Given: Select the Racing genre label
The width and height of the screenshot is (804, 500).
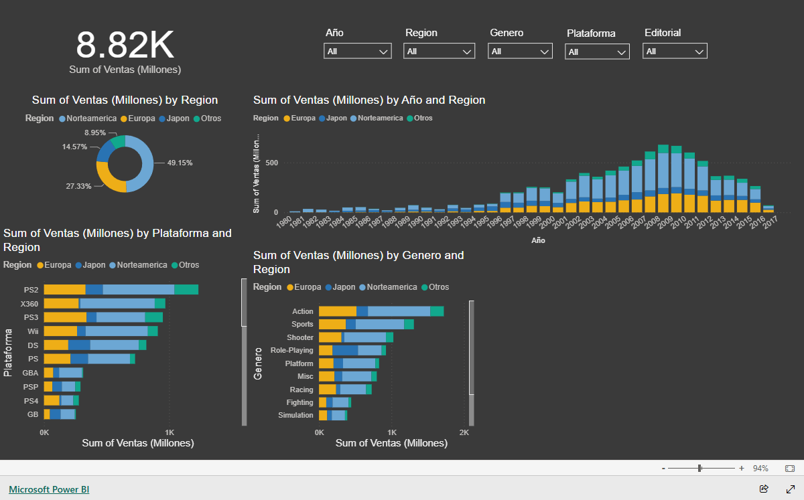Looking at the screenshot, I should click(x=301, y=390).
